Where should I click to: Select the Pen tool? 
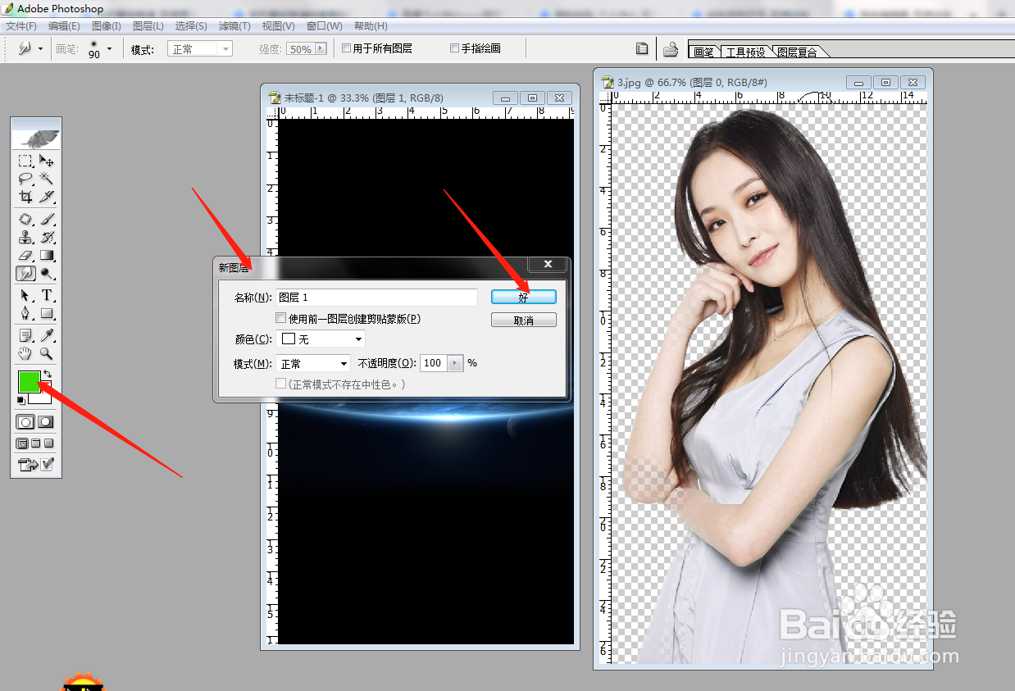point(25,313)
